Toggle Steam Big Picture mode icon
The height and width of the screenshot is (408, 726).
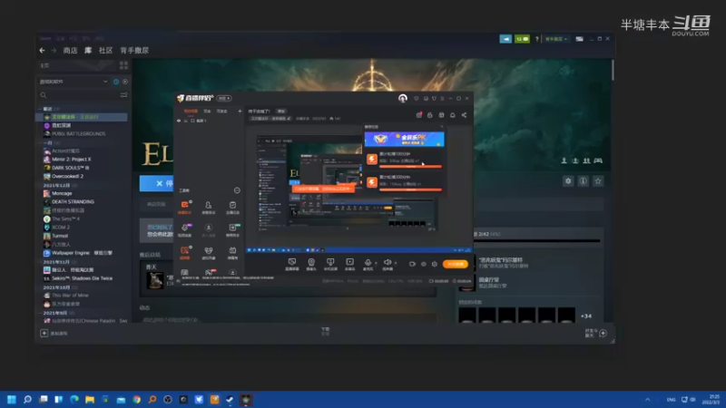pos(579,39)
